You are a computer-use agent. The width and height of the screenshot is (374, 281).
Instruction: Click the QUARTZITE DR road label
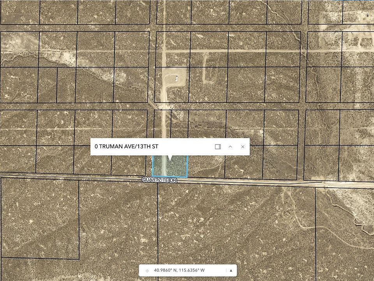pos(159,180)
